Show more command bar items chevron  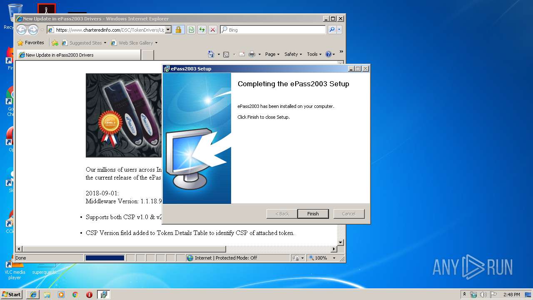click(341, 52)
